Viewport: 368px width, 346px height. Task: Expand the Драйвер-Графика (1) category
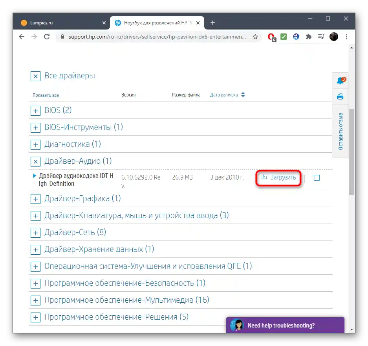pyautogui.click(x=35, y=199)
